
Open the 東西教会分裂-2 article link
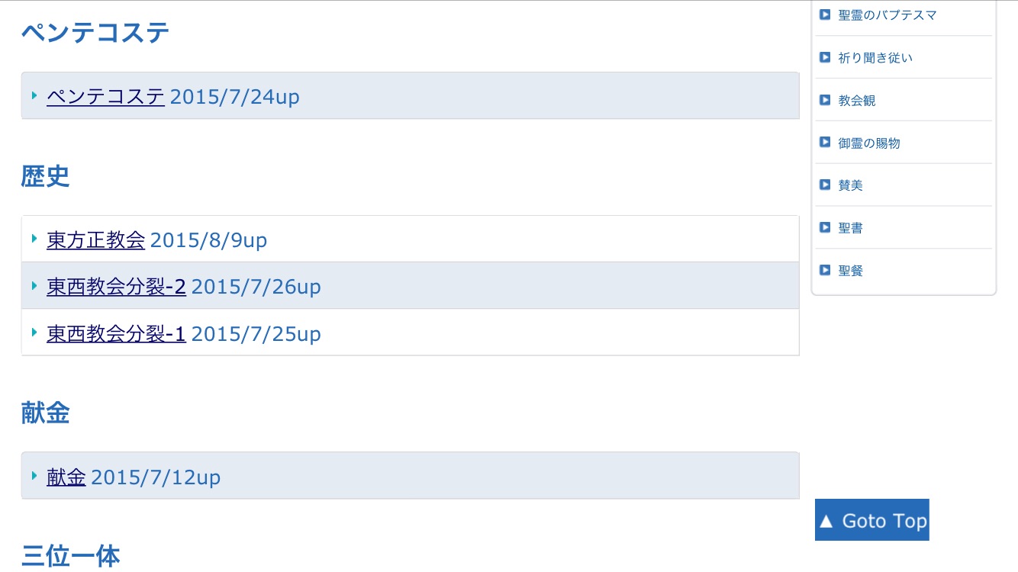point(116,288)
